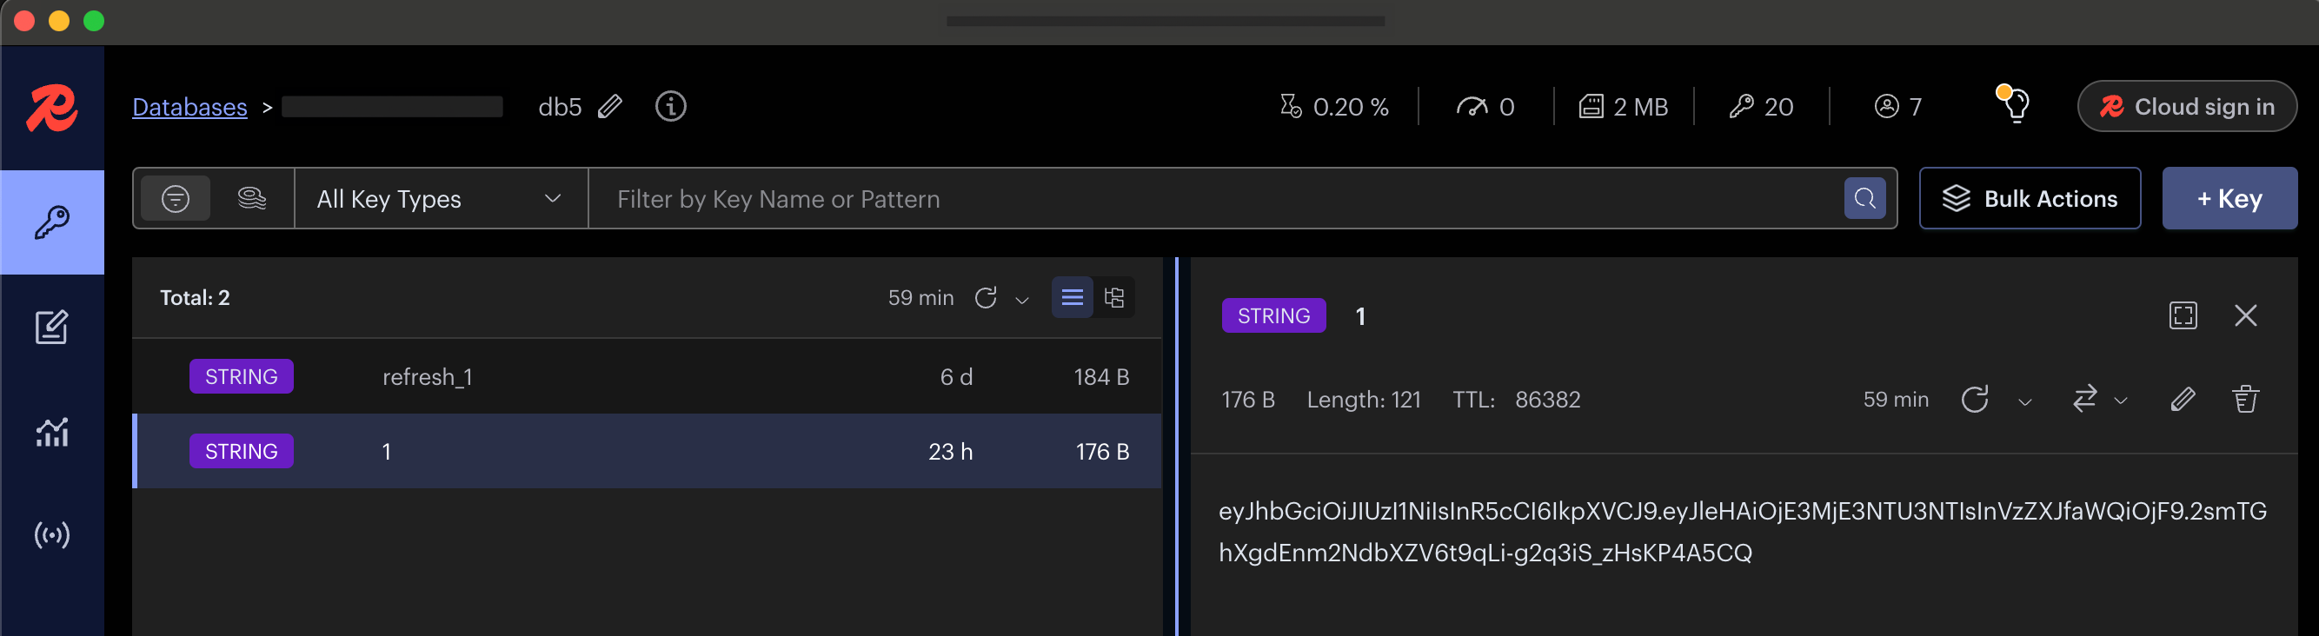The height and width of the screenshot is (636, 2319).
Task: Expand the value format dropdown chevron
Action: click(x=2120, y=401)
